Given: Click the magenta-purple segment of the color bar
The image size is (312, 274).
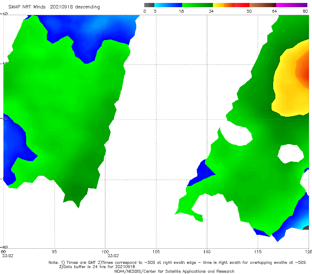Looking at the screenshot, I should click(x=292, y=5).
